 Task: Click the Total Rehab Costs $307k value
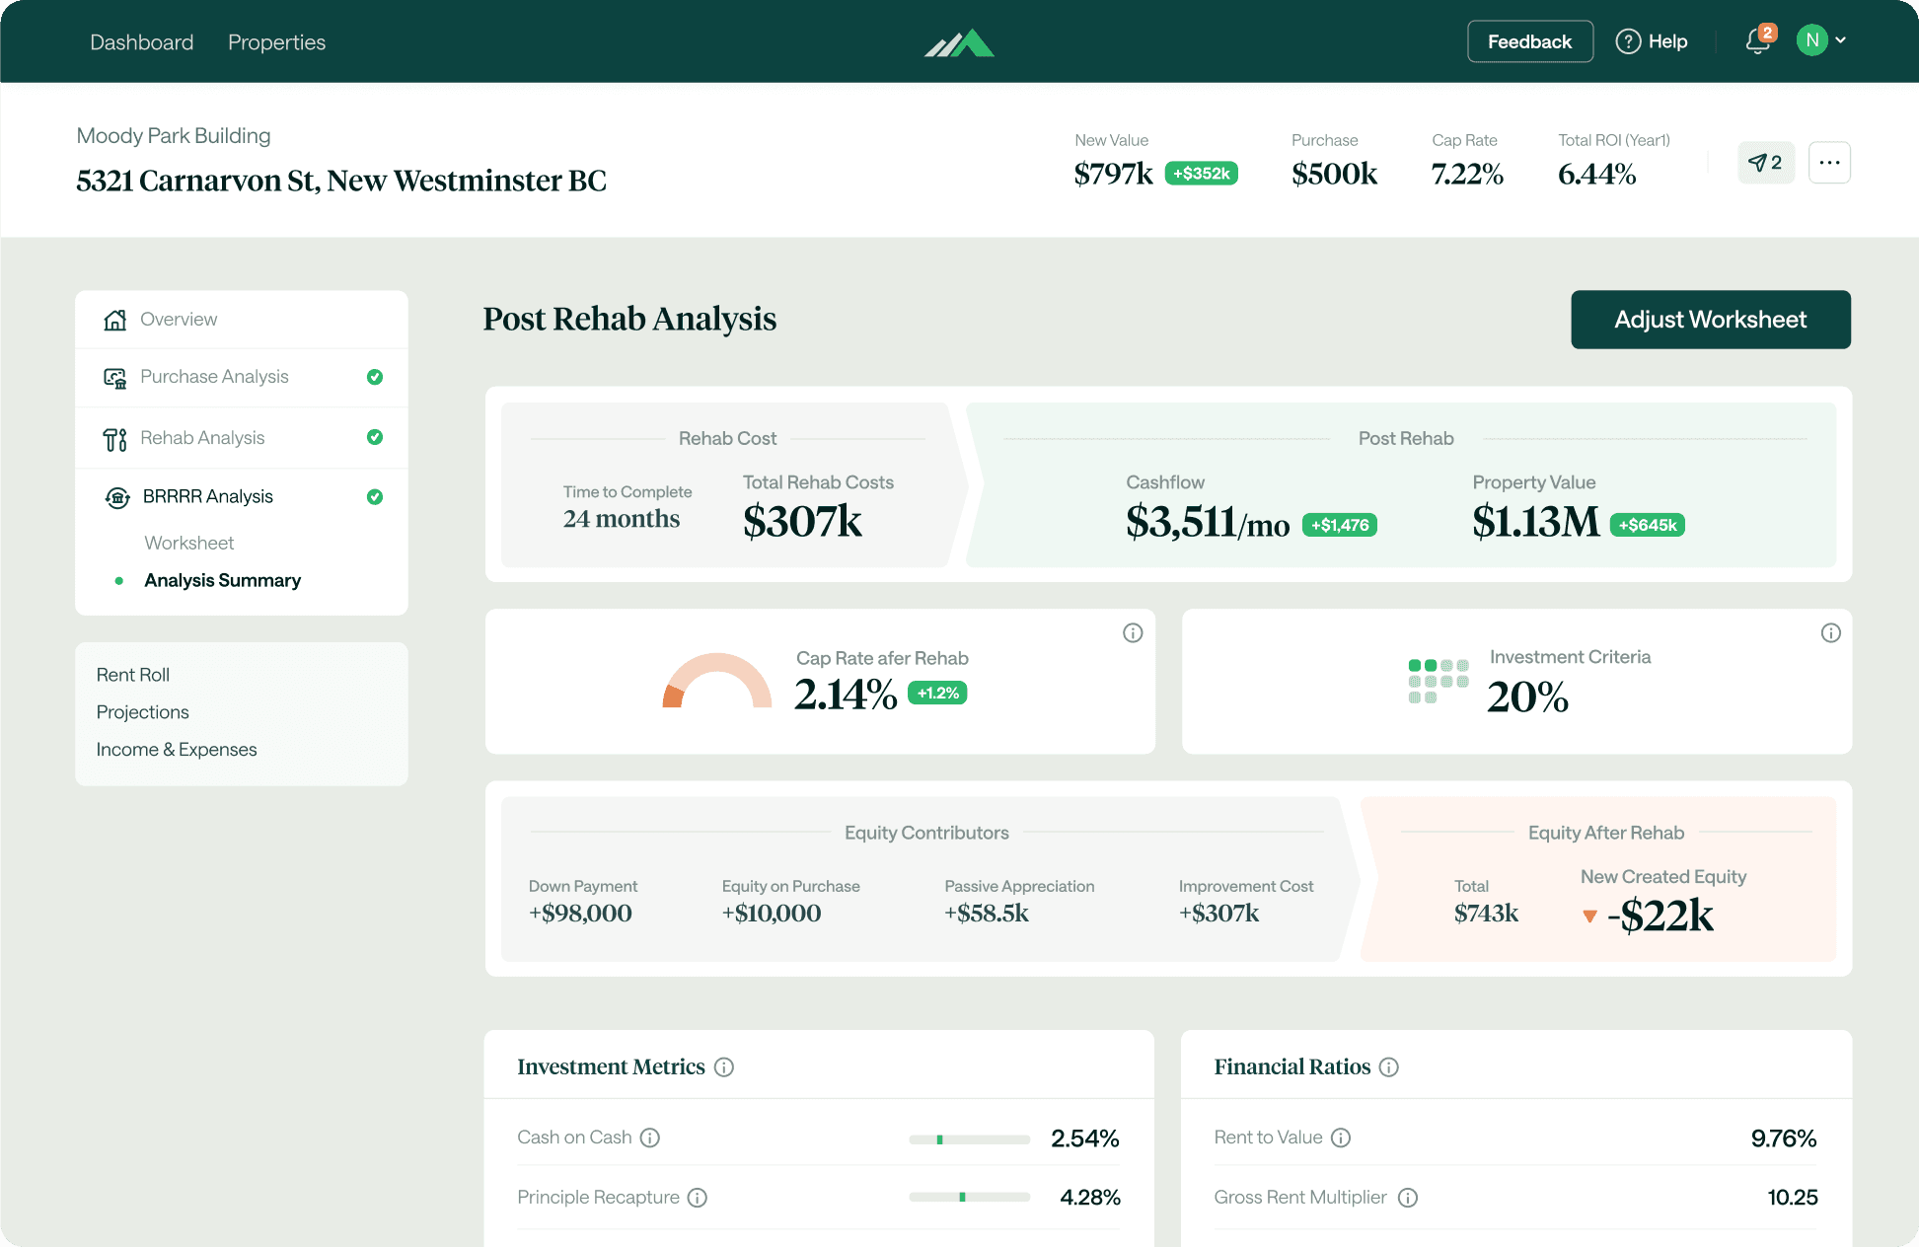point(802,521)
